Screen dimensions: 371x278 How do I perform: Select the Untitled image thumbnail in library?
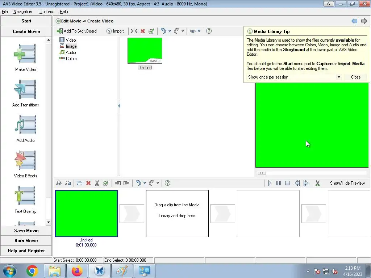point(145,51)
